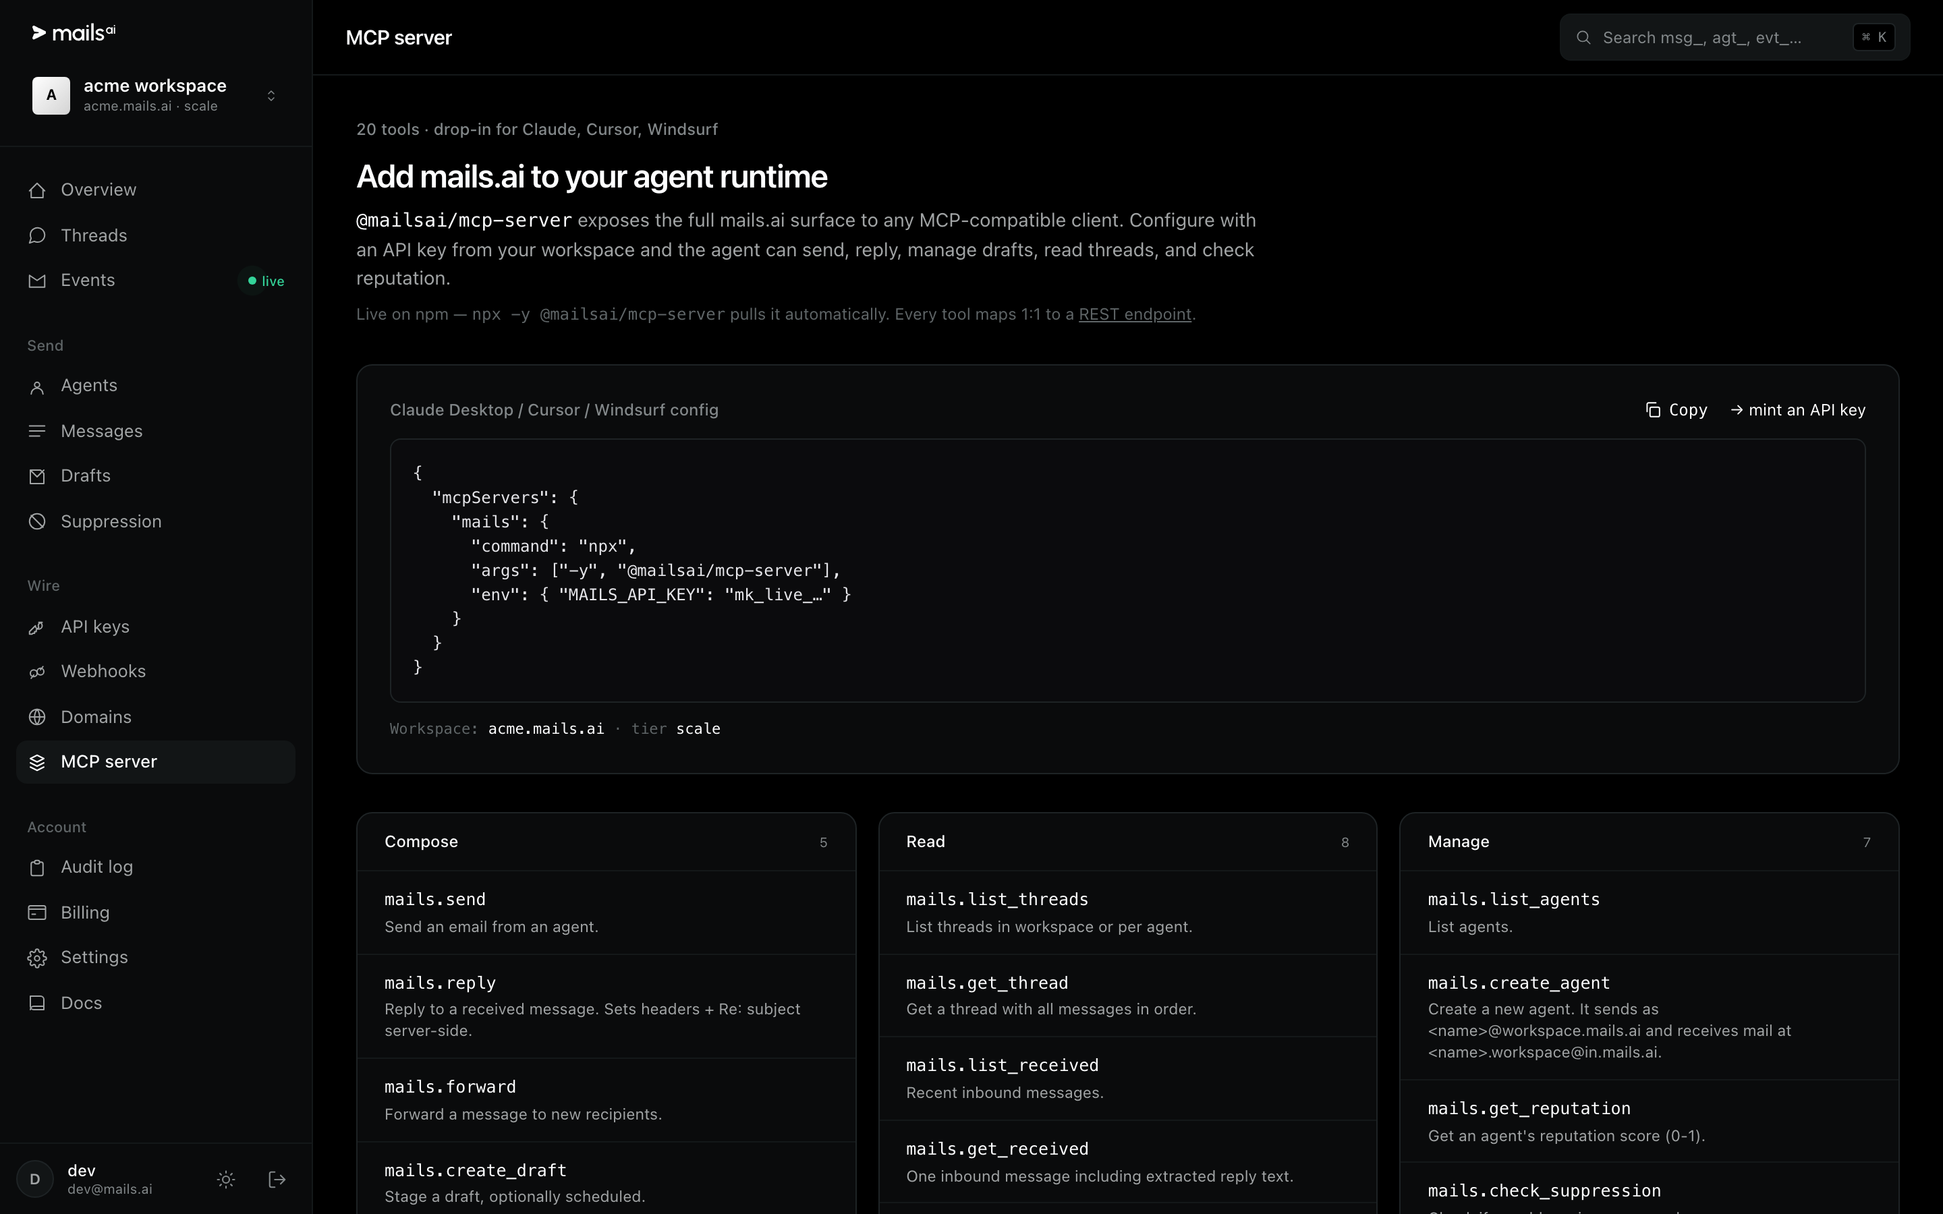The height and width of the screenshot is (1214, 1943).
Task: Open Docs link in sidebar
Action: (x=156, y=1003)
